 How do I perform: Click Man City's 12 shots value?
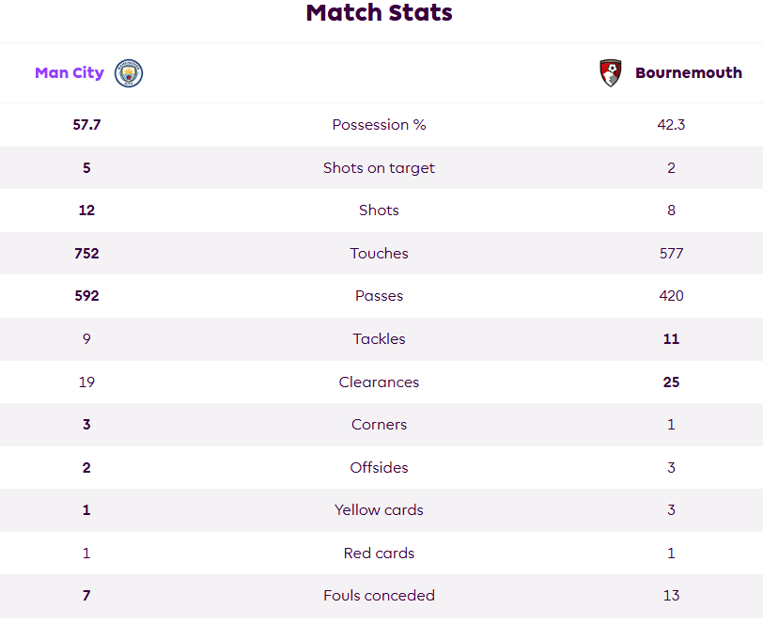86,211
